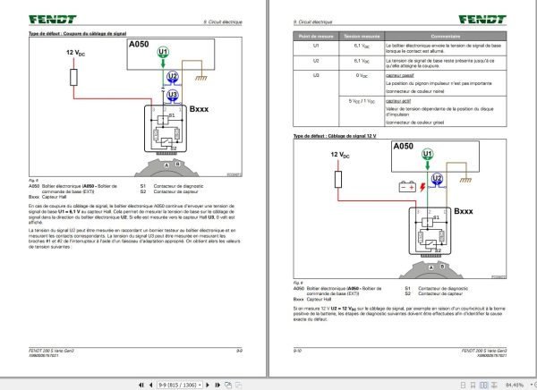Click the U2 probe in left diagram

pos(173,77)
